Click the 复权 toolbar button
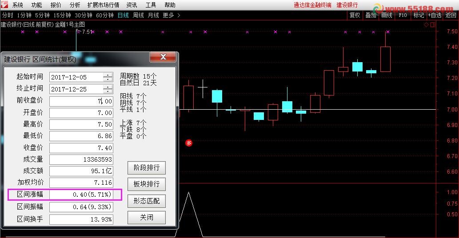459x238 pixels. (355, 15)
